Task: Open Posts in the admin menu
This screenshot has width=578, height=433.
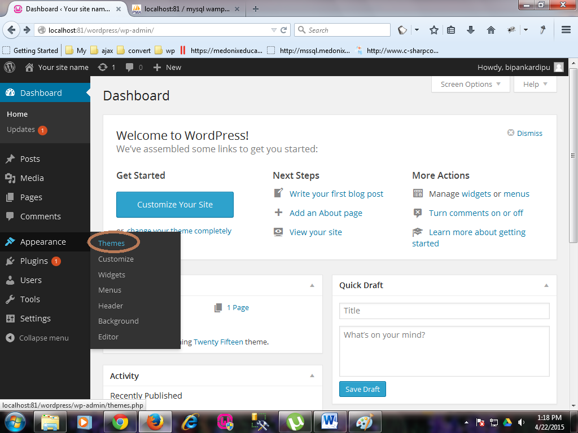Action: click(45, 159)
